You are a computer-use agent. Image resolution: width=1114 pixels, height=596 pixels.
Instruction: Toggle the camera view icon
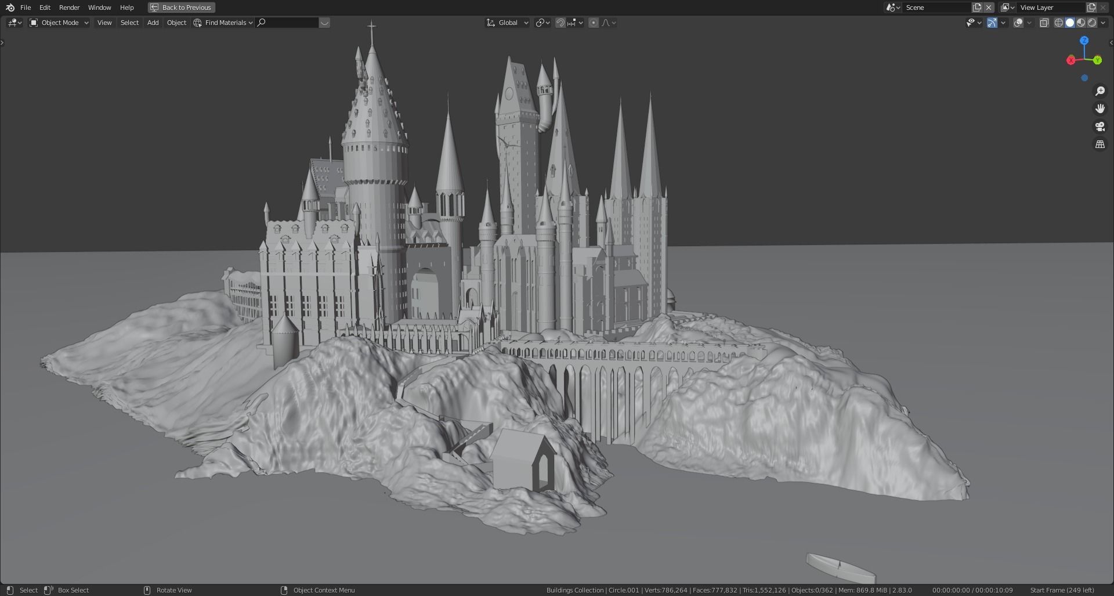(1099, 127)
